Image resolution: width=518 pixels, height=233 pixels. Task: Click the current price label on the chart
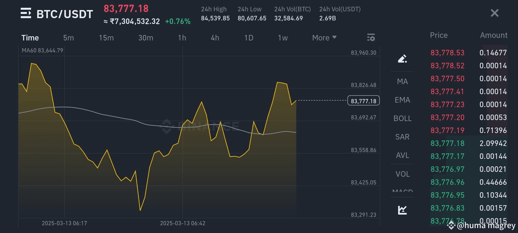pos(363,101)
